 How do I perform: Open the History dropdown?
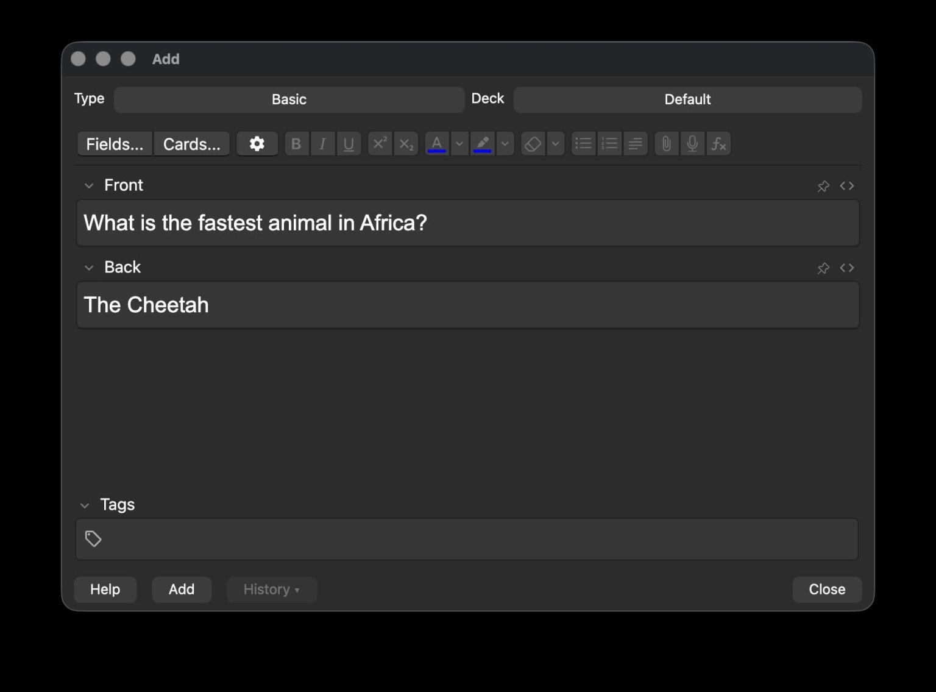click(271, 590)
